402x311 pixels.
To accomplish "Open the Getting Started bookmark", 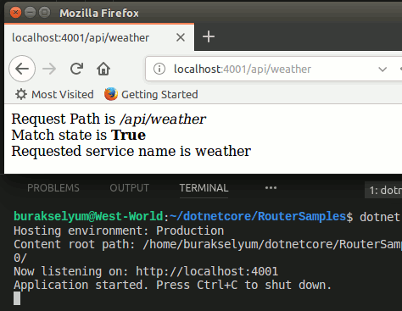I will 151,94.
